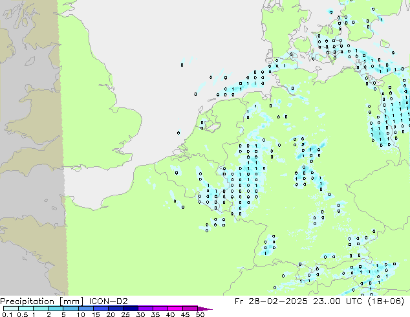The height and width of the screenshot is (317, 410).
Task: Click the legend value label '40'
Action: [x=170, y=314]
